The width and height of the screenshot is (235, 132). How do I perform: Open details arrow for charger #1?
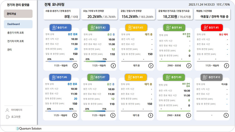tap(75, 65)
